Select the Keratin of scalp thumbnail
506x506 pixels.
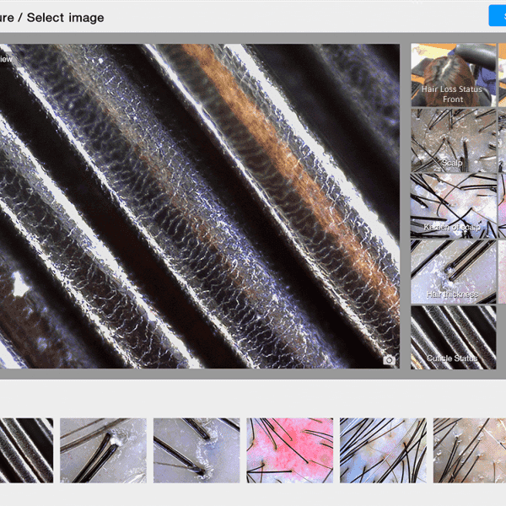454,206
